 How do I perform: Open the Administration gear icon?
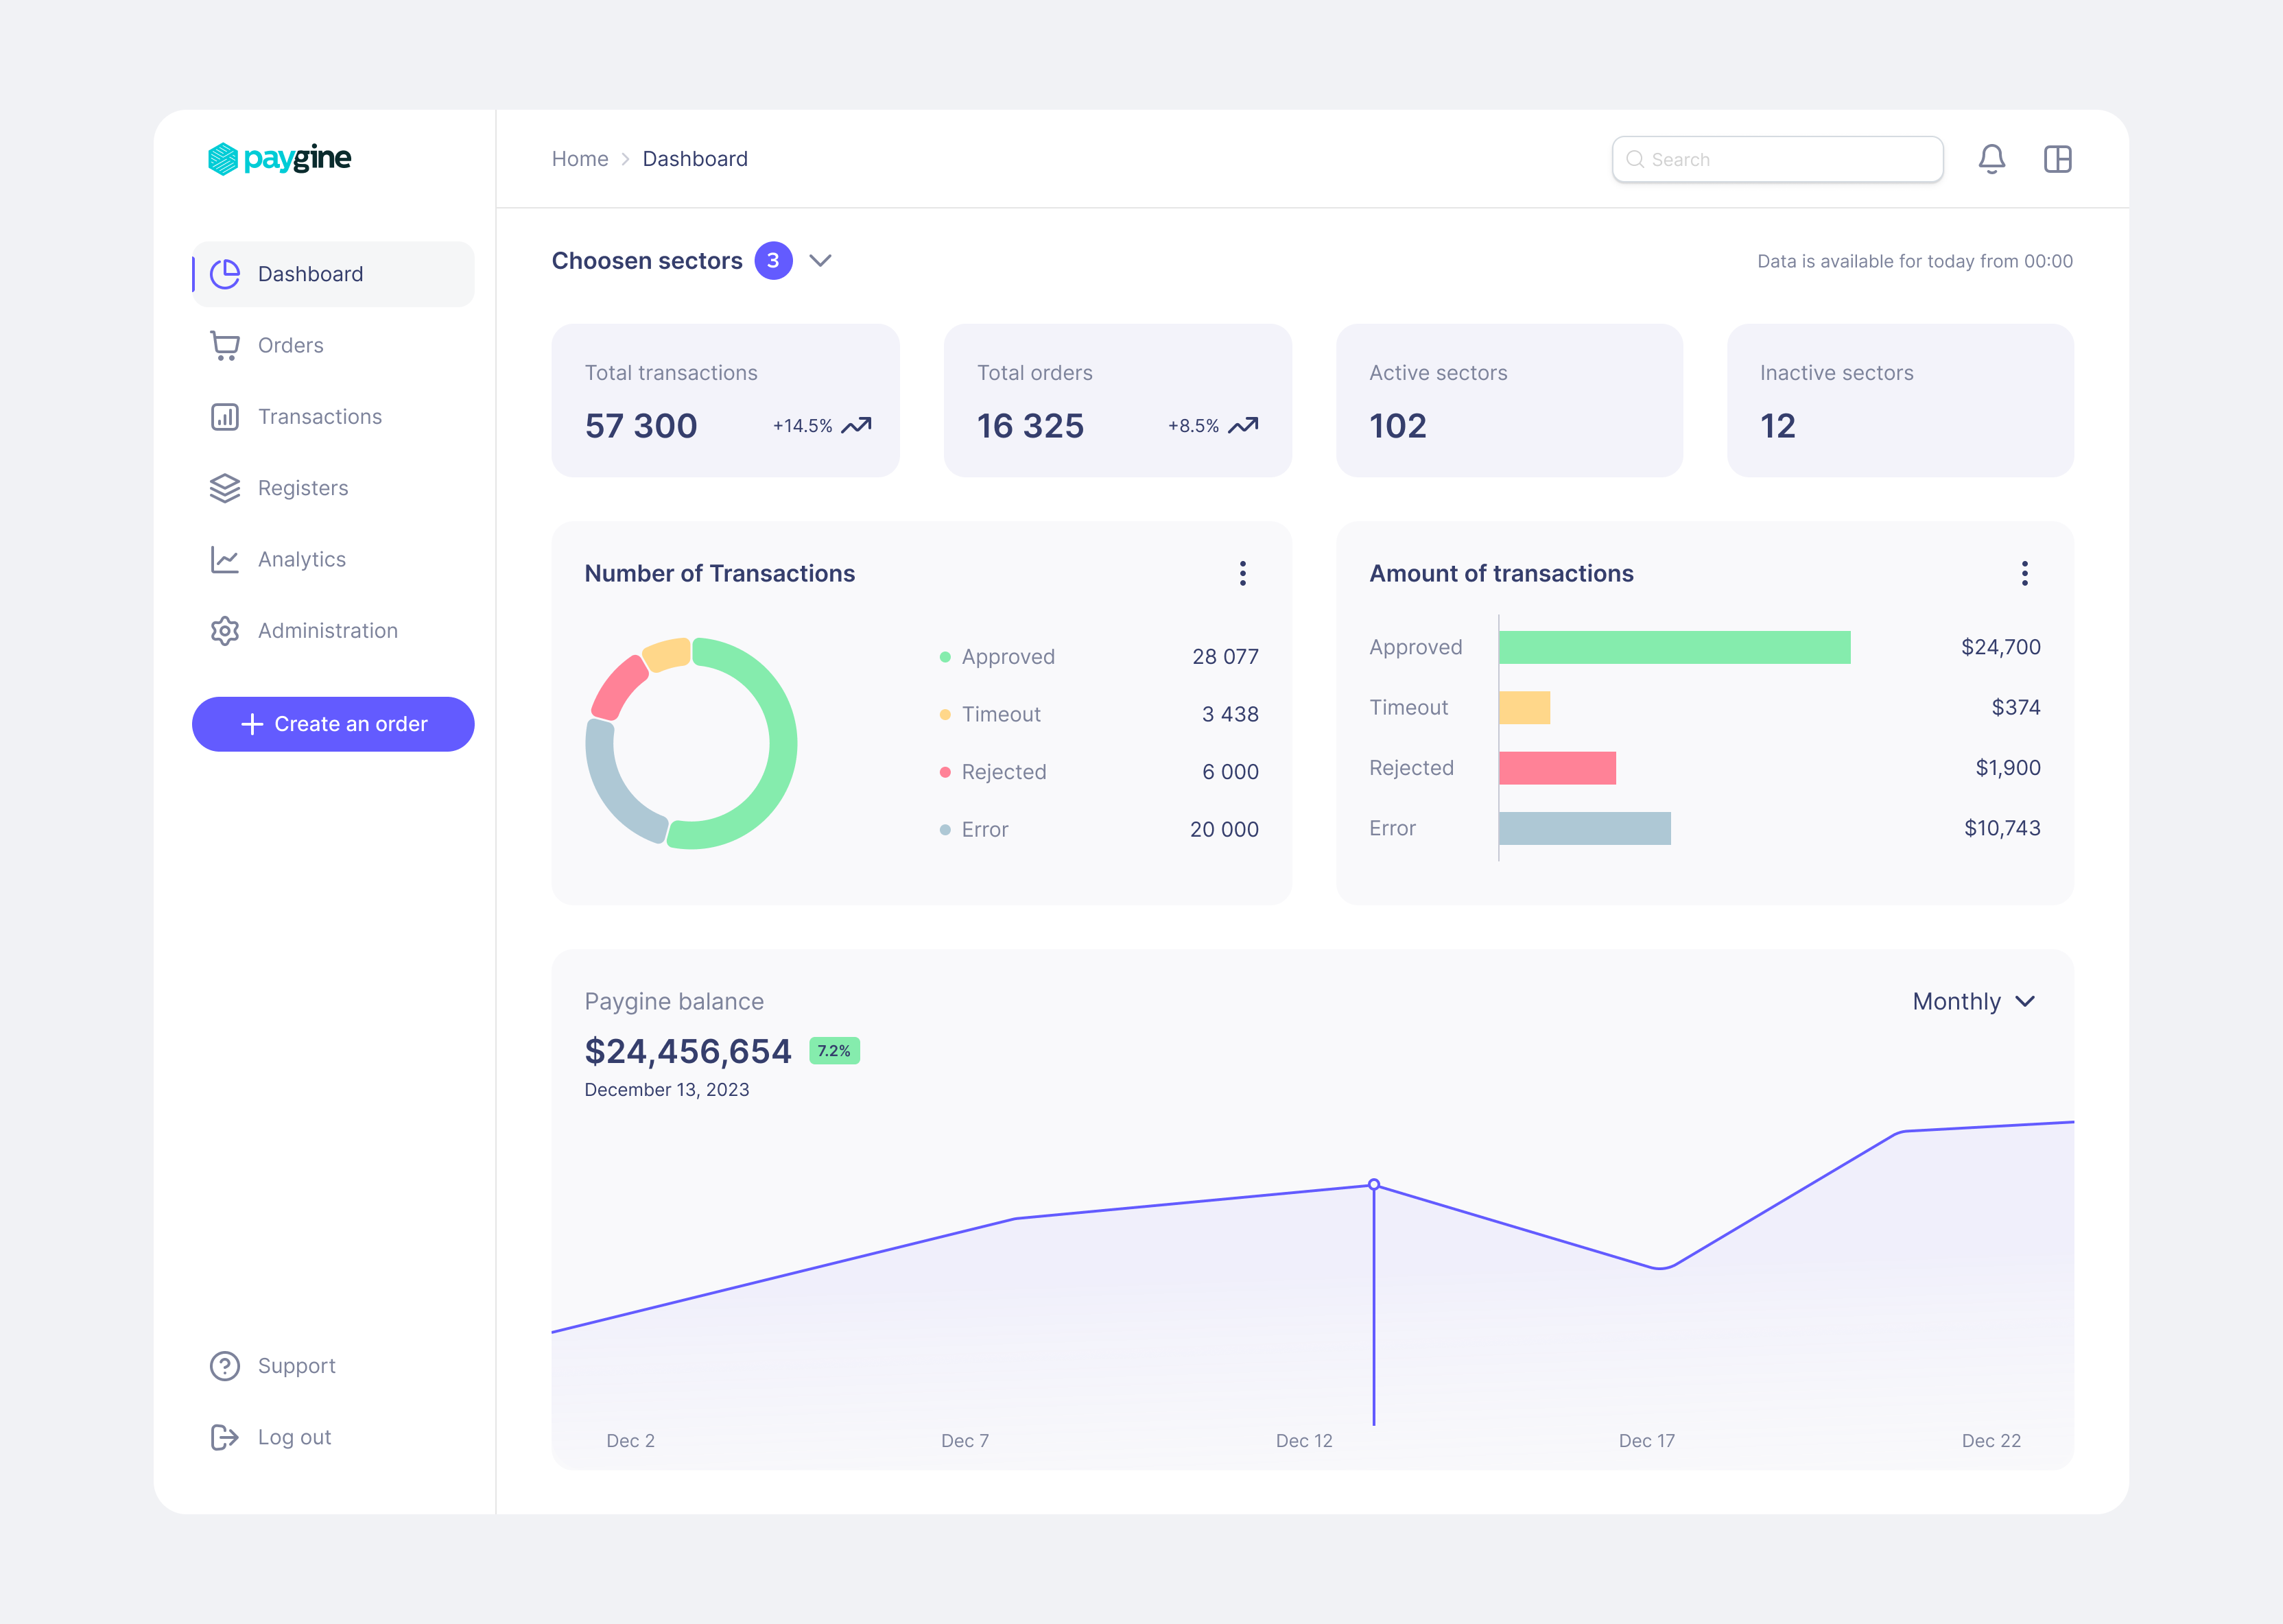click(x=224, y=630)
